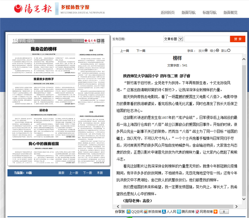Click the 发布日期 label

coord(119,39)
